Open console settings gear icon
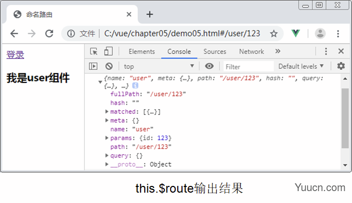The width and height of the screenshot is (352, 203). (341, 66)
